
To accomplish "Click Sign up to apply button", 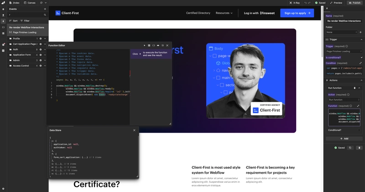I will pos(297,13).
